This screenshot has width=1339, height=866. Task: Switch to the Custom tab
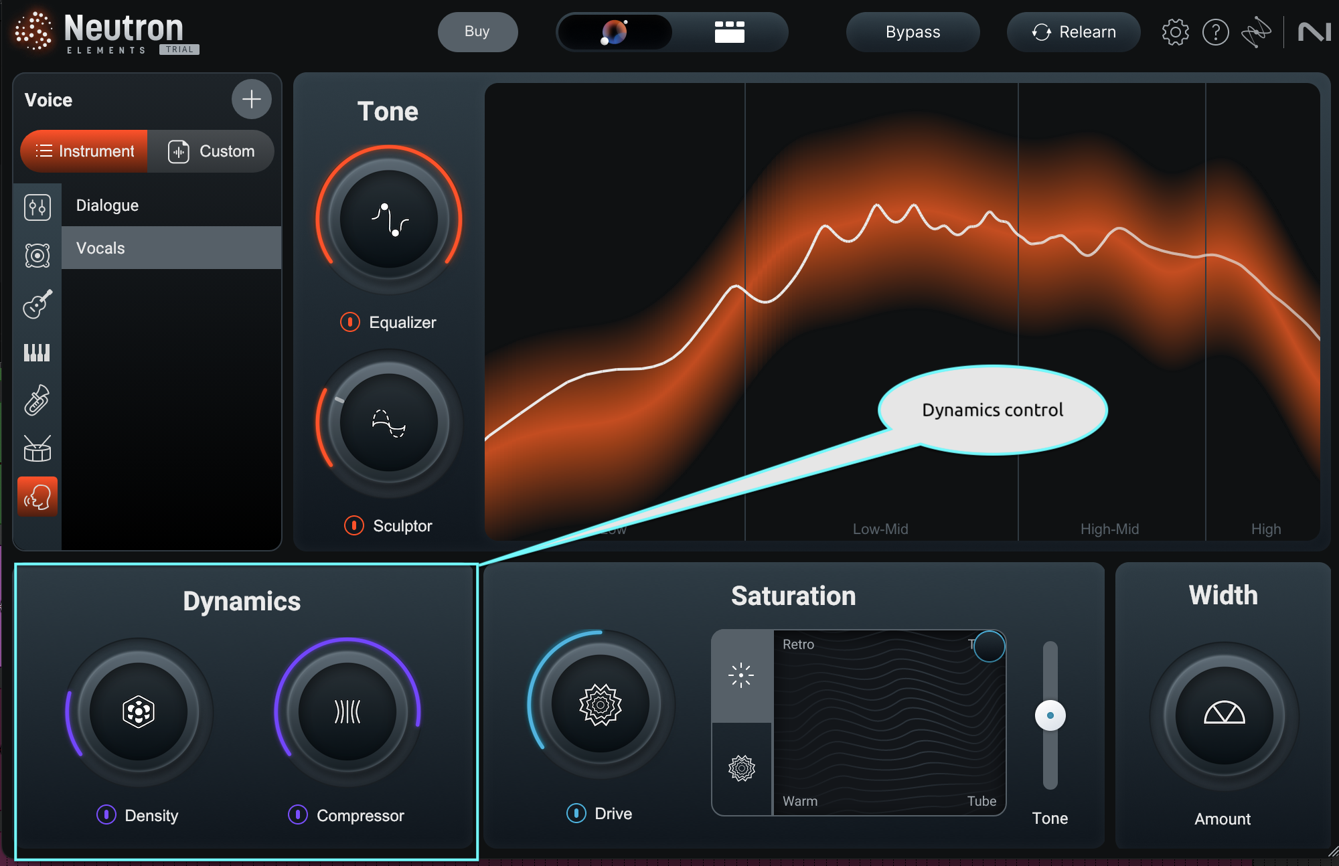coord(211,151)
